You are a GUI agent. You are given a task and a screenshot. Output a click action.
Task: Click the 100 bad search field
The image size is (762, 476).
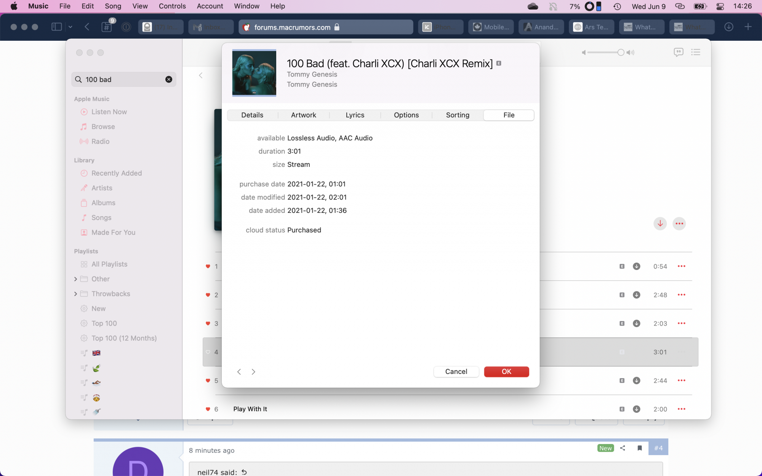click(122, 79)
